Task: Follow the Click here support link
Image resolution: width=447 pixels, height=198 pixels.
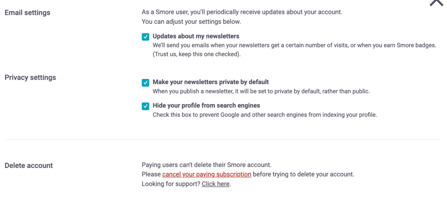Action: tap(215, 184)
